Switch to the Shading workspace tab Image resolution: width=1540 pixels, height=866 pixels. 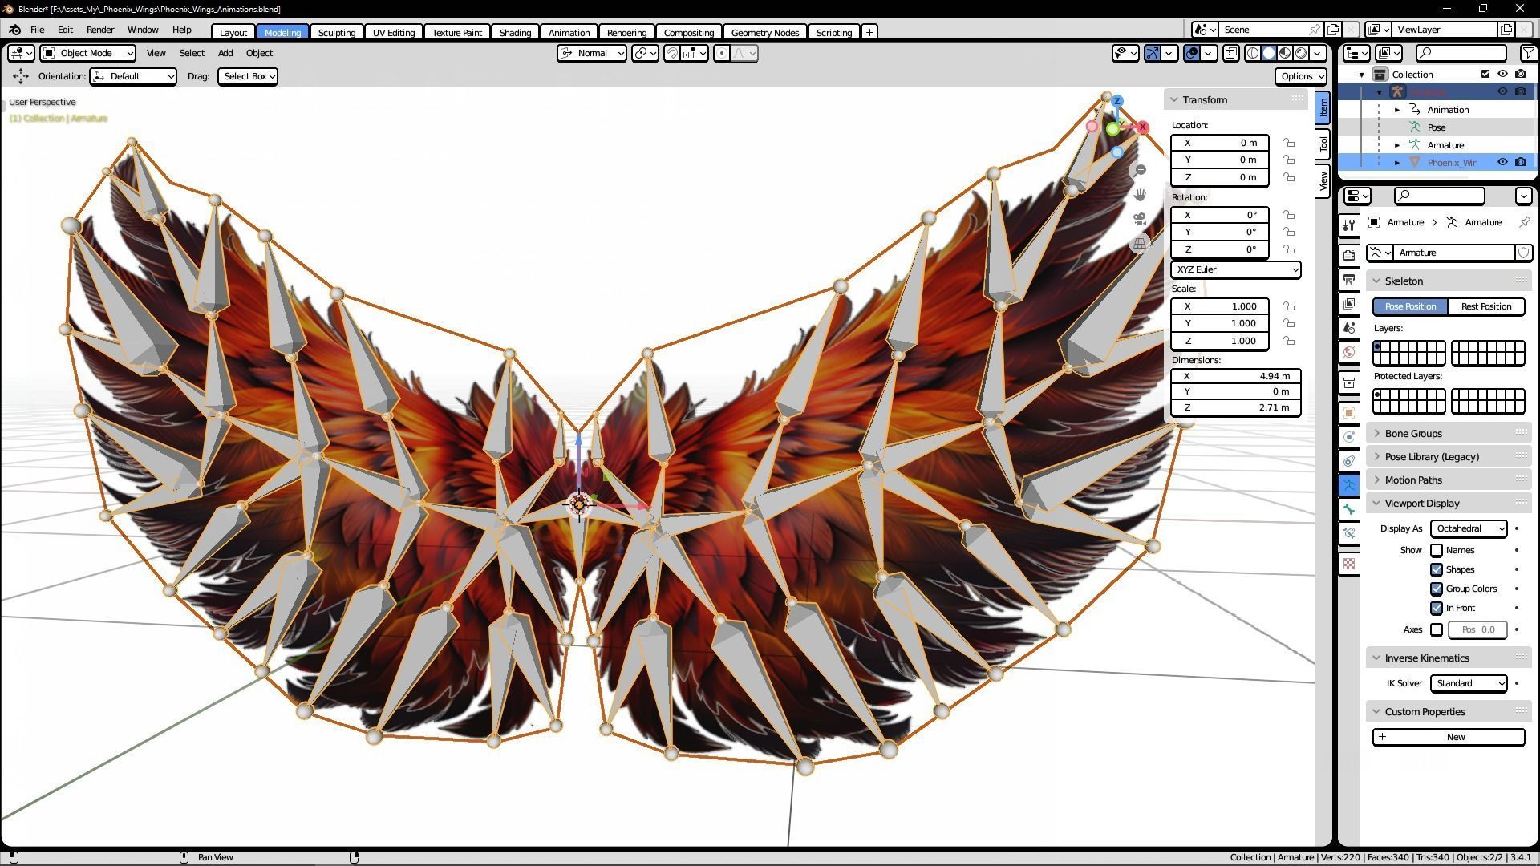pos(515,32)
